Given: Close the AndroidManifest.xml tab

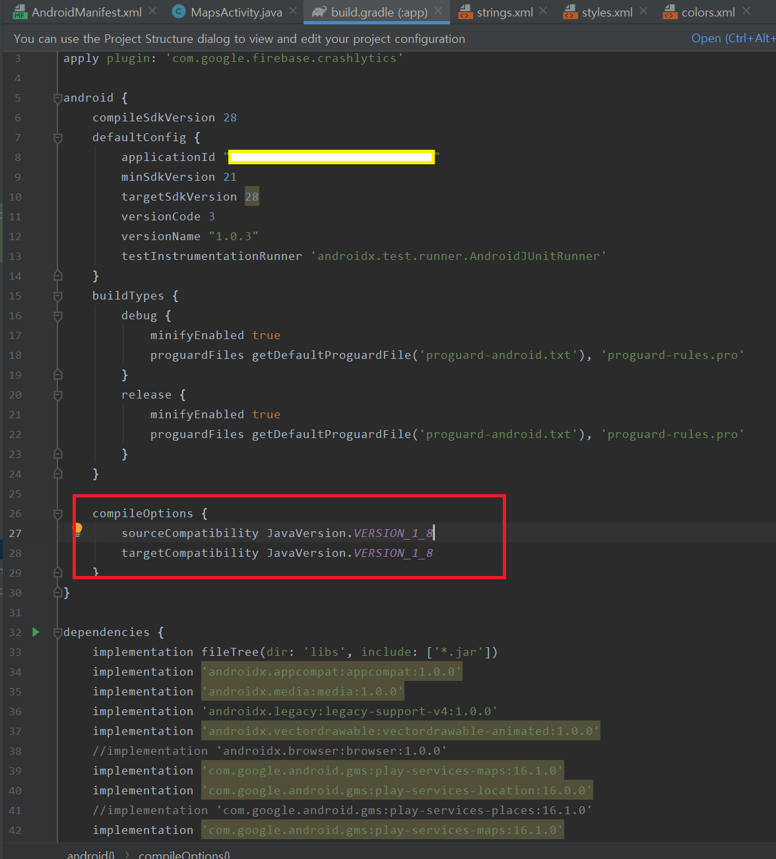Looking at the screenshot, I should pos(152,11).
